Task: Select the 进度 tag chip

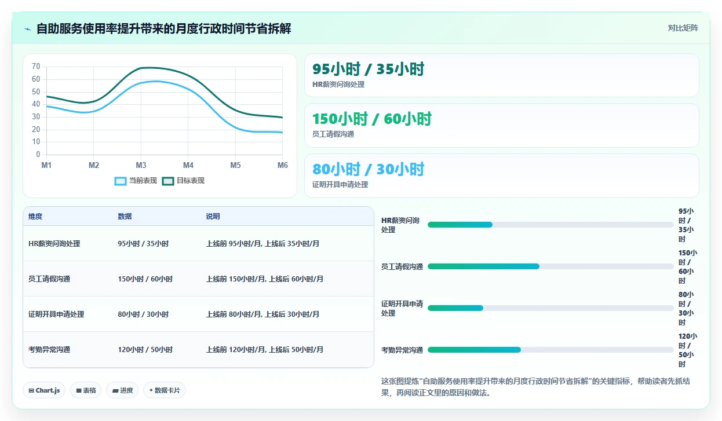Action: click(122, 390)
